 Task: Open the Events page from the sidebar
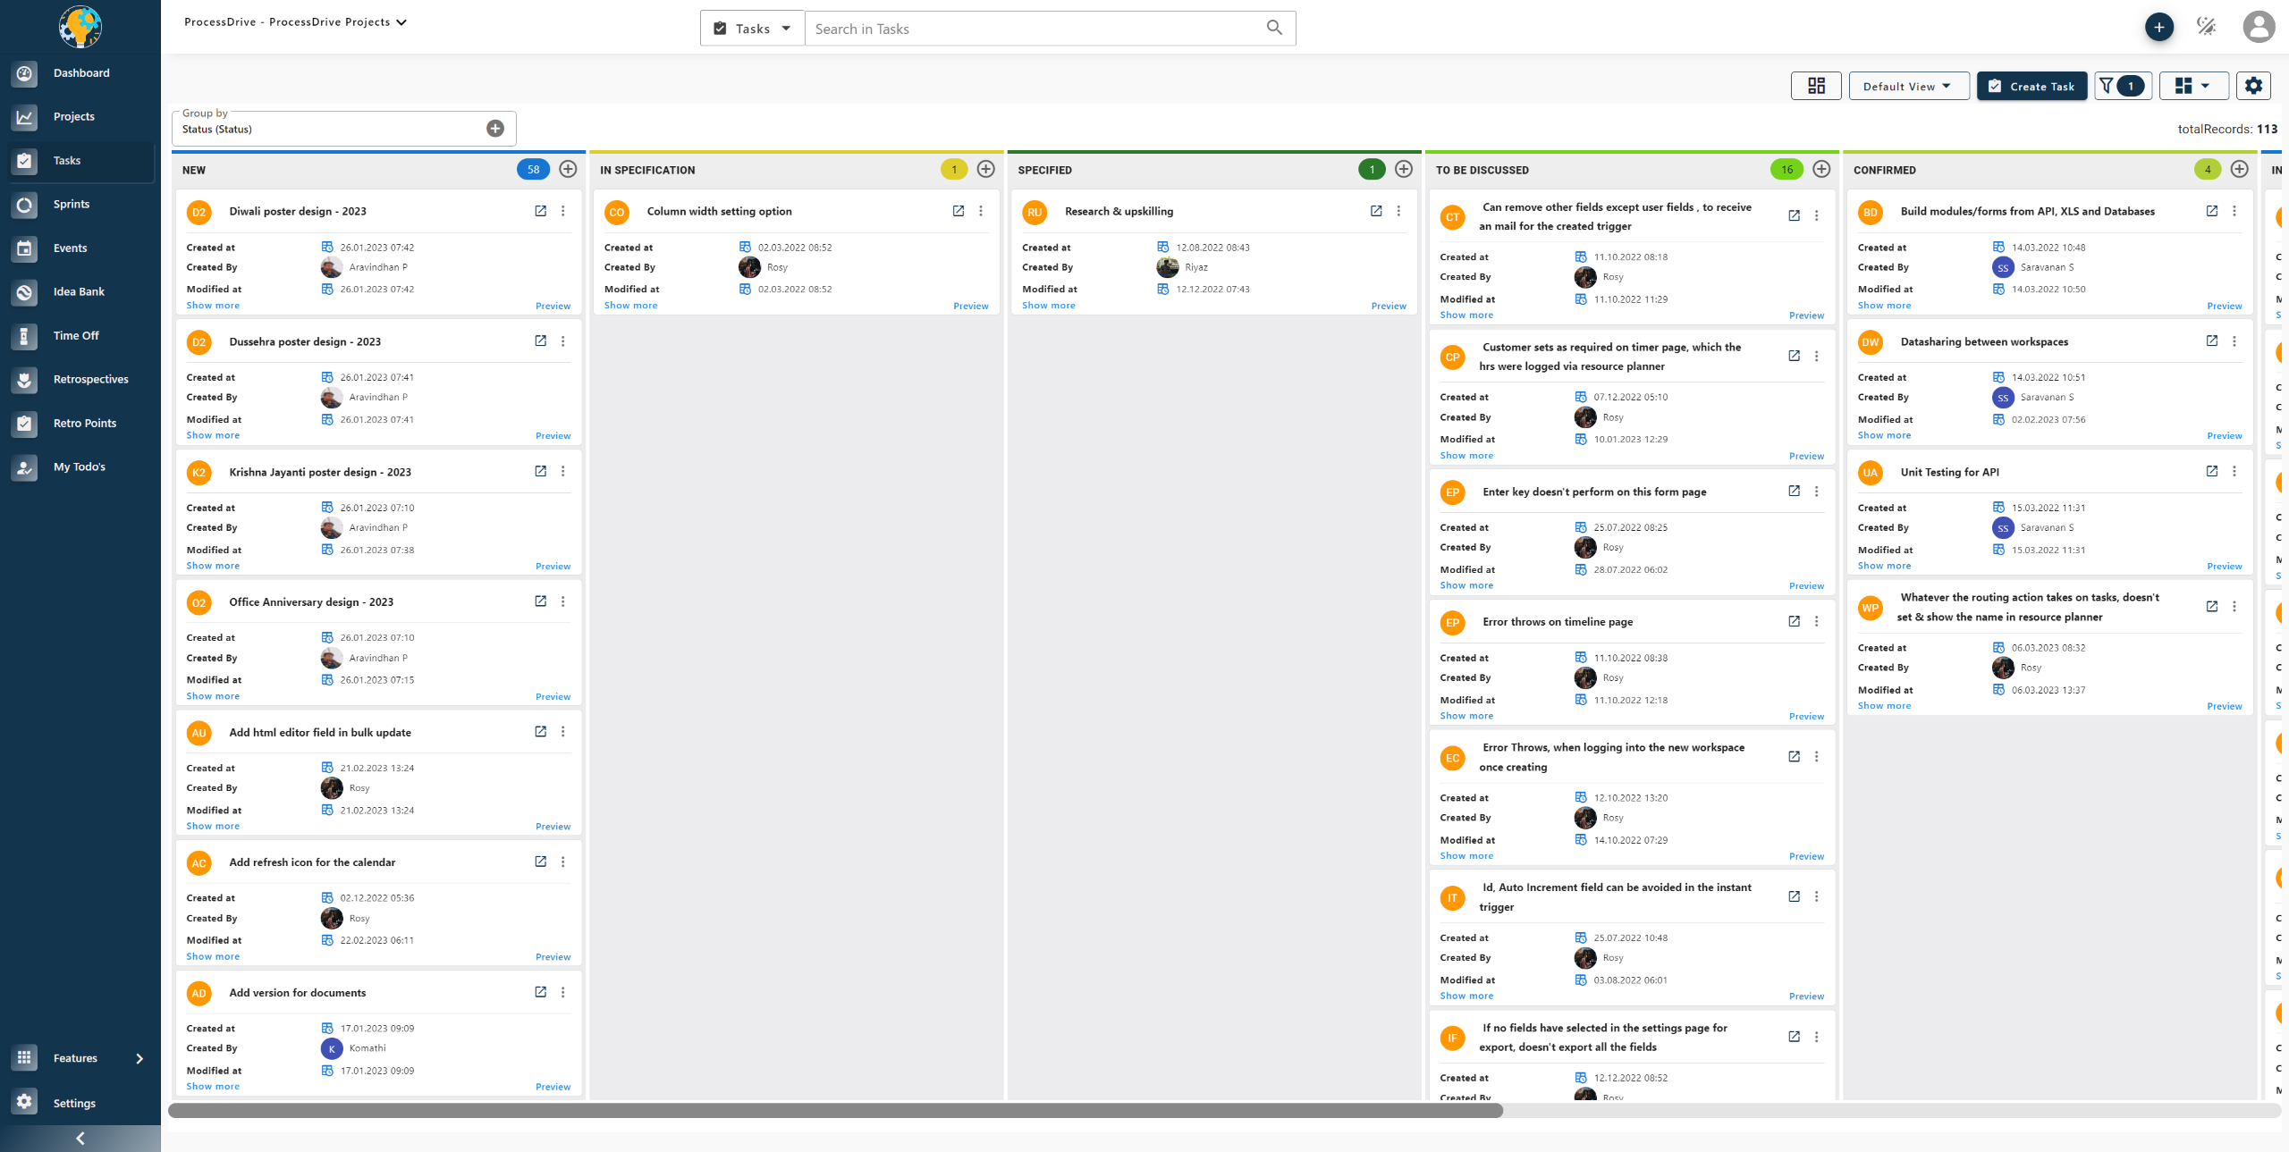(71, 248)
